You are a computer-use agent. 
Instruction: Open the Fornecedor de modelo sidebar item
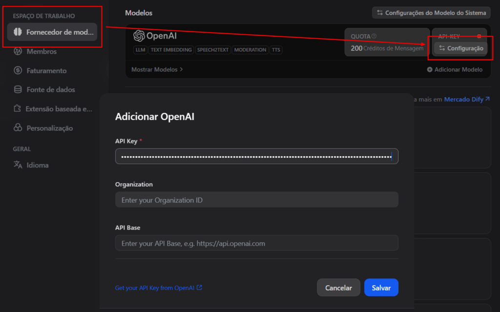pos(52,32)
